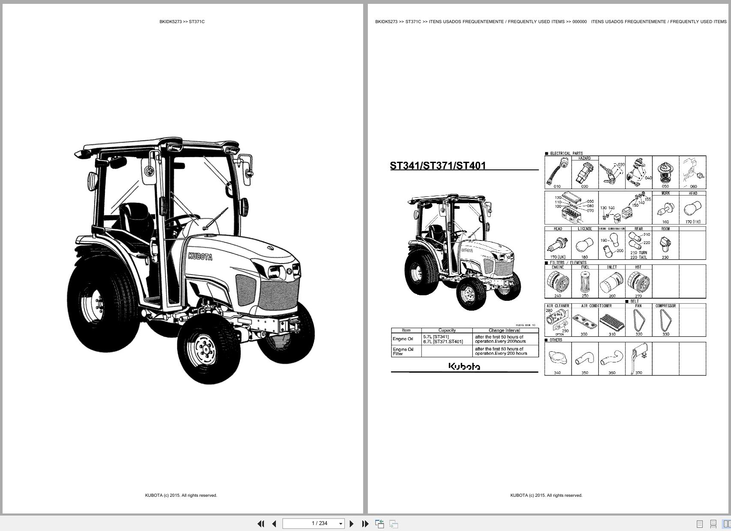Viewport: 731px width, 531px height.
Task: Go to the next page
Action: click(x=352, y=524)
